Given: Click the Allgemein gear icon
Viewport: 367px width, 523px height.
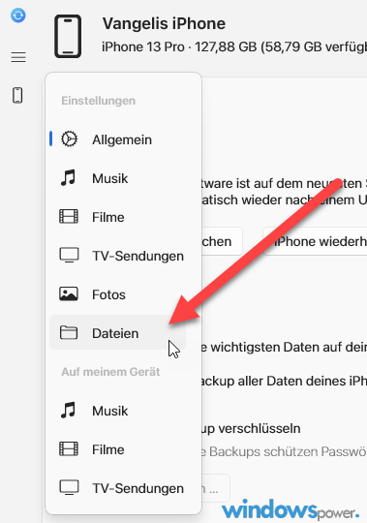Looking at the screenshot, I should (69, 139).
